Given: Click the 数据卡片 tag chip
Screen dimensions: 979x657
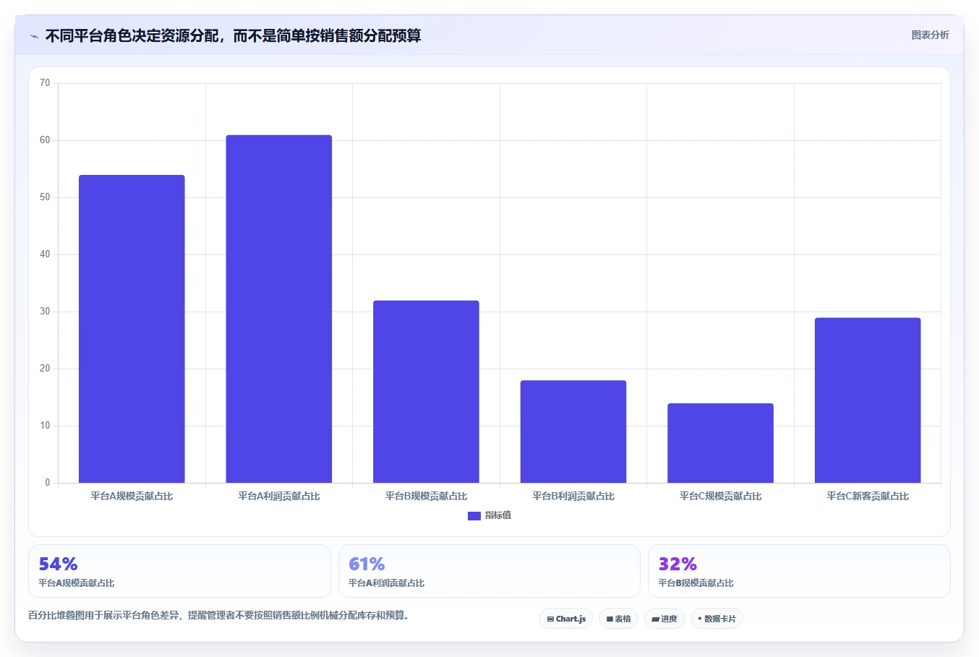Looking at the screenshot, I should [x=717, y=619].
